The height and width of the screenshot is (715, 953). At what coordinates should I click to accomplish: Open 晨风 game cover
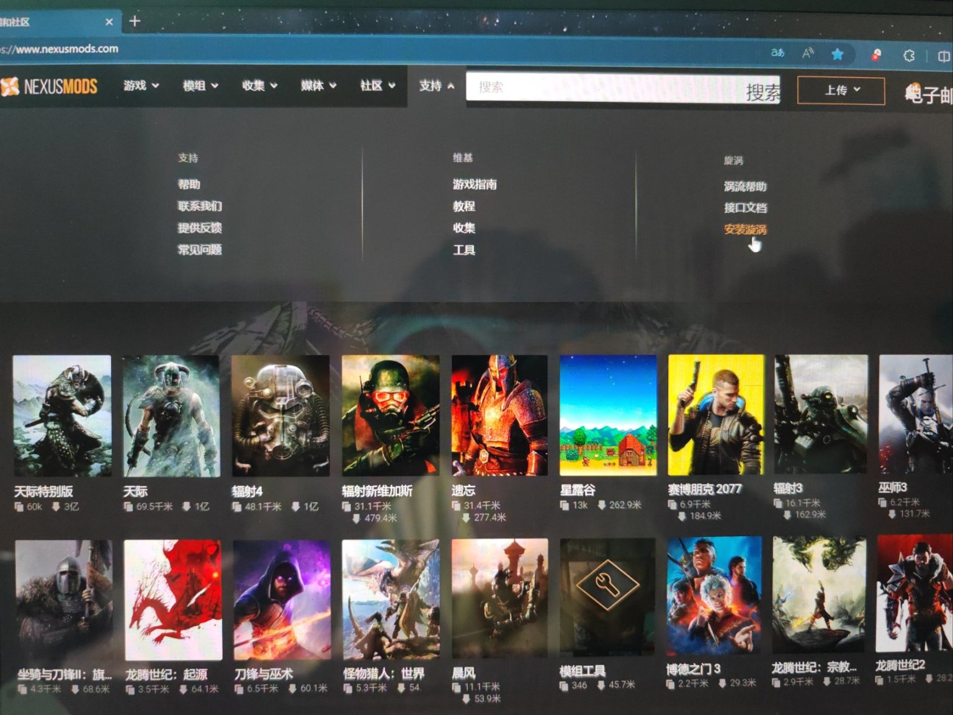point(499,598)
